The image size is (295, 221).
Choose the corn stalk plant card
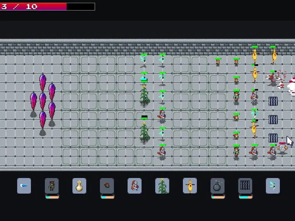162,186
